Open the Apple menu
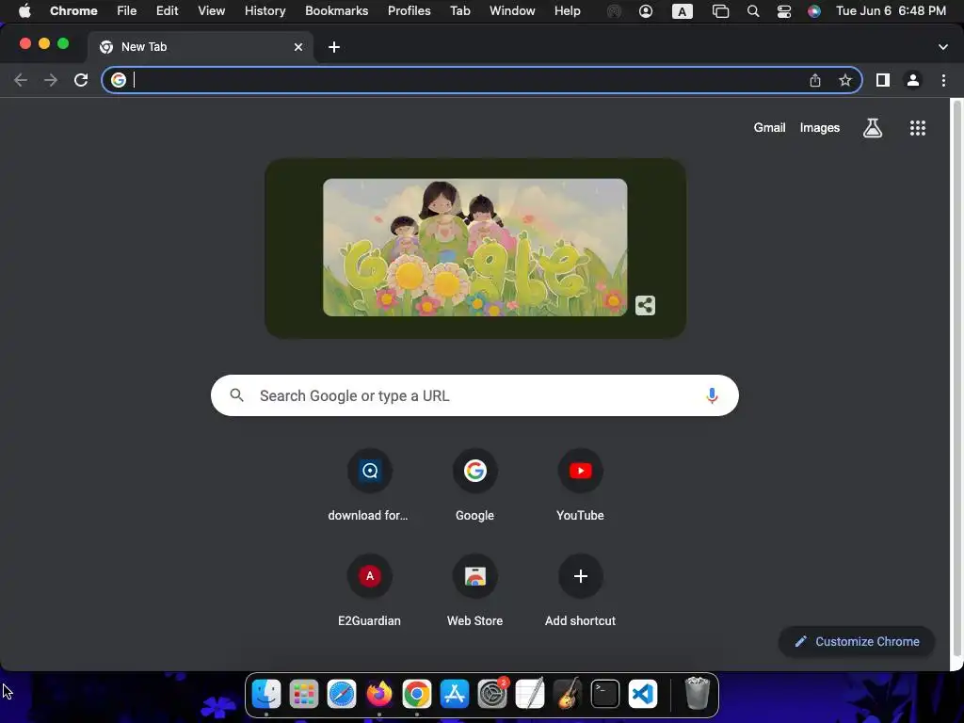 click(x=24, y=11)
